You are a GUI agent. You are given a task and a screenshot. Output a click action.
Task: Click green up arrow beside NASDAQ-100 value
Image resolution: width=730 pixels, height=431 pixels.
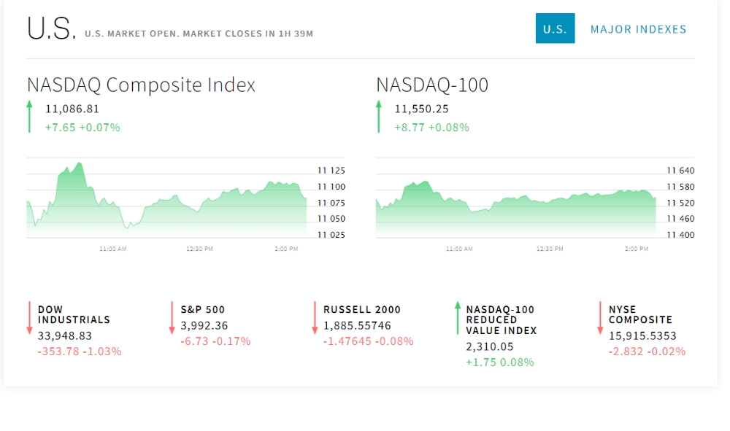(378, 116)
